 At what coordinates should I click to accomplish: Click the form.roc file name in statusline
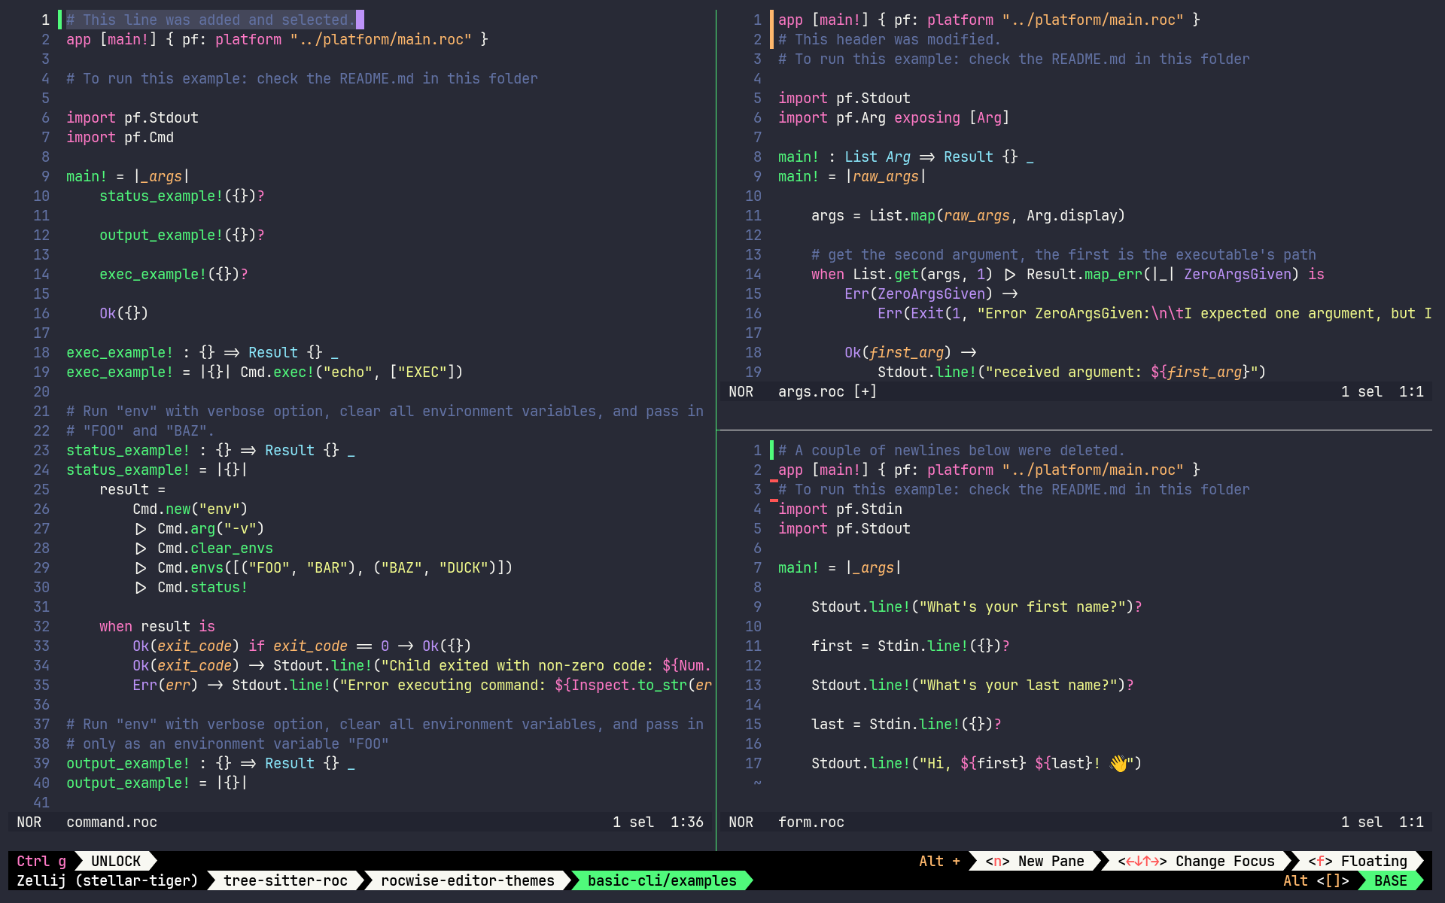[811, 822]
